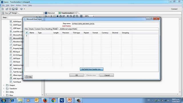Click the Save file toolbar icon
Viewport: 183px width, 103px height.
pos(13,9)
